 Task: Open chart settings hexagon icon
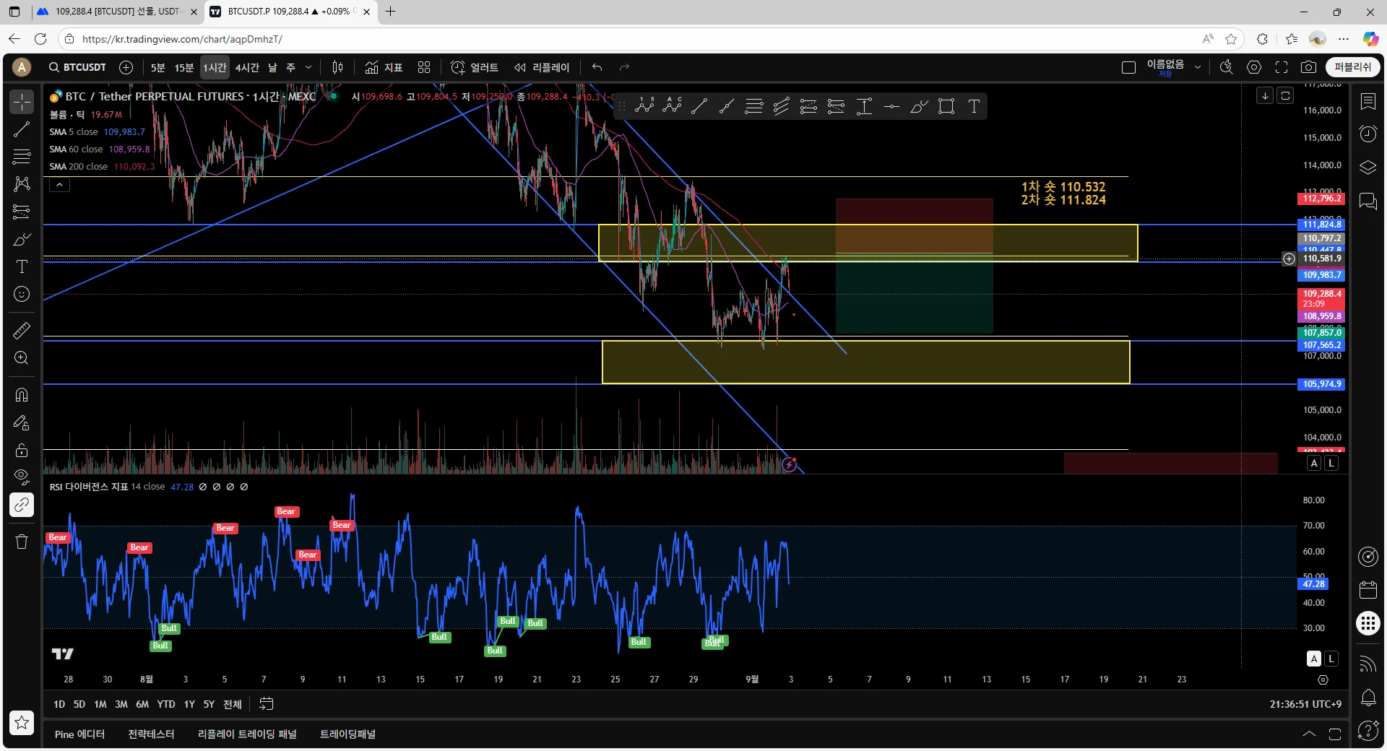1254,67
